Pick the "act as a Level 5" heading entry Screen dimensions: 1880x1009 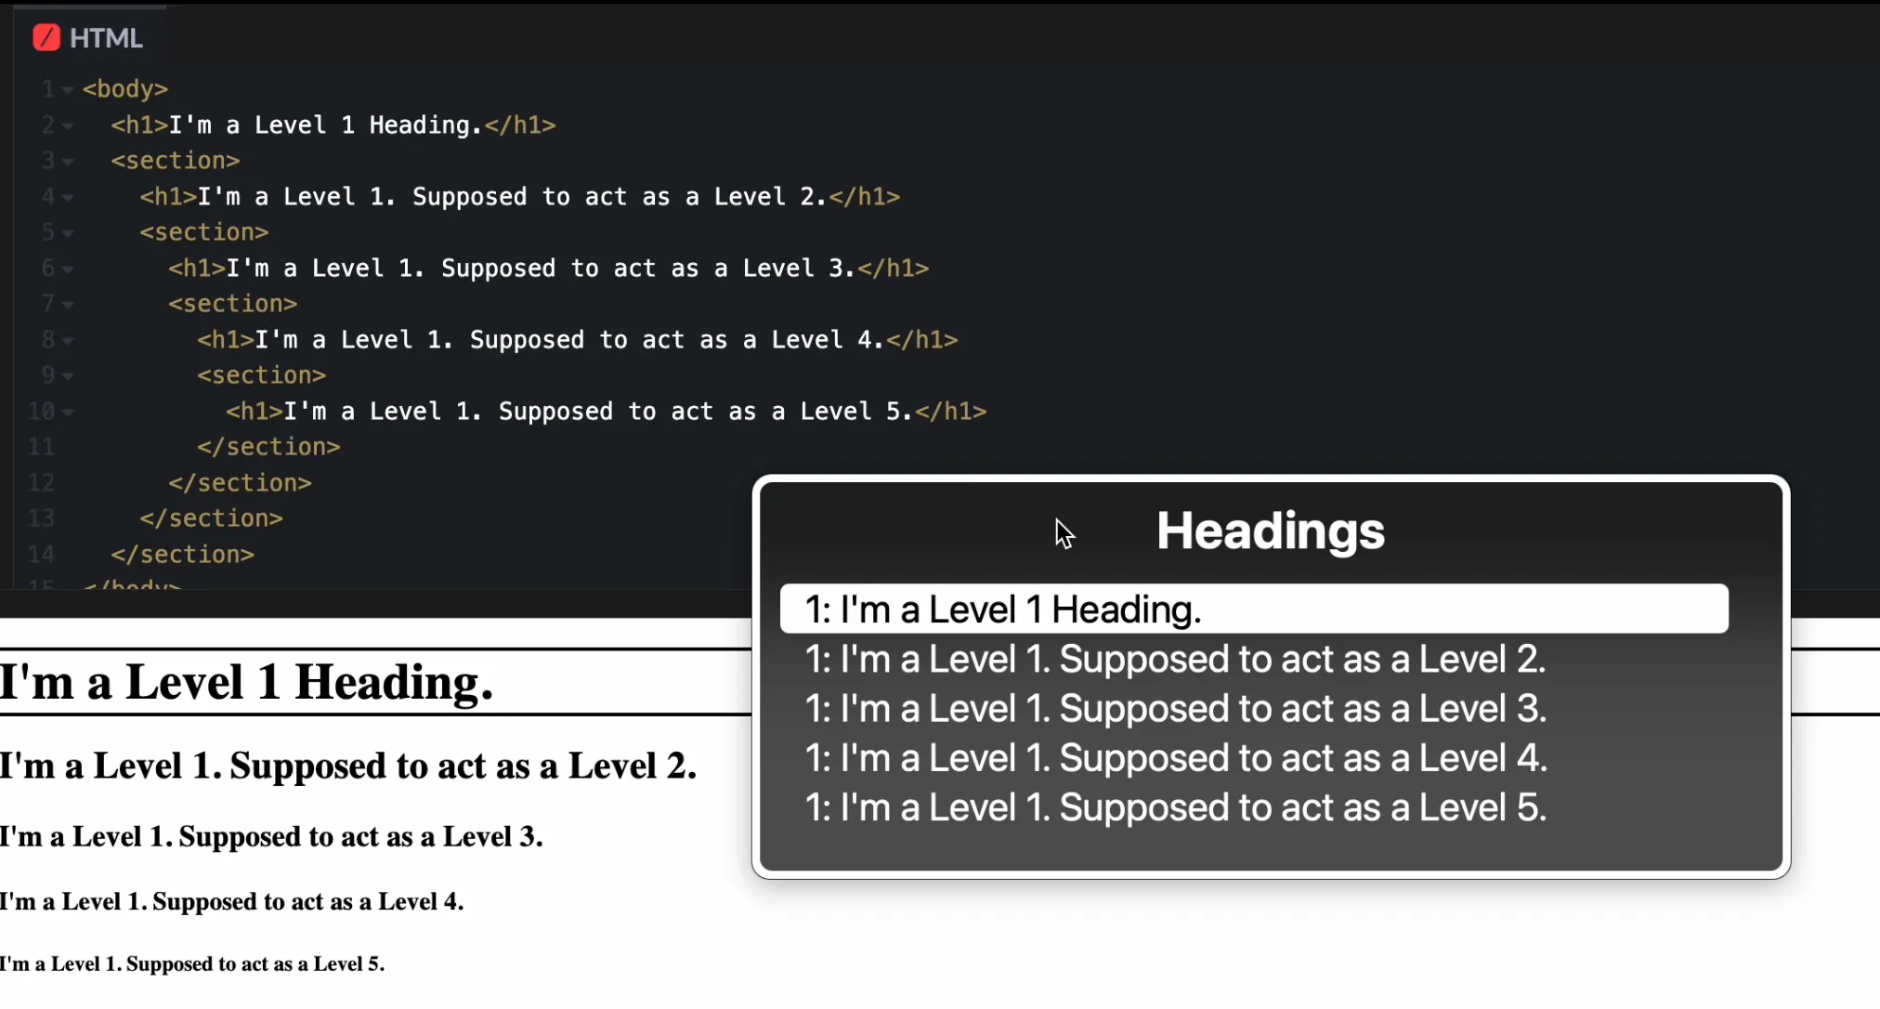[x=1175, y=807]
